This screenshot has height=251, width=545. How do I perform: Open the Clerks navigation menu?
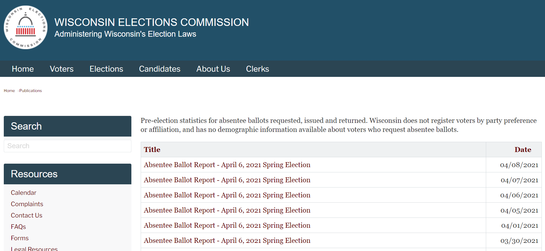[x=257, y=69]
